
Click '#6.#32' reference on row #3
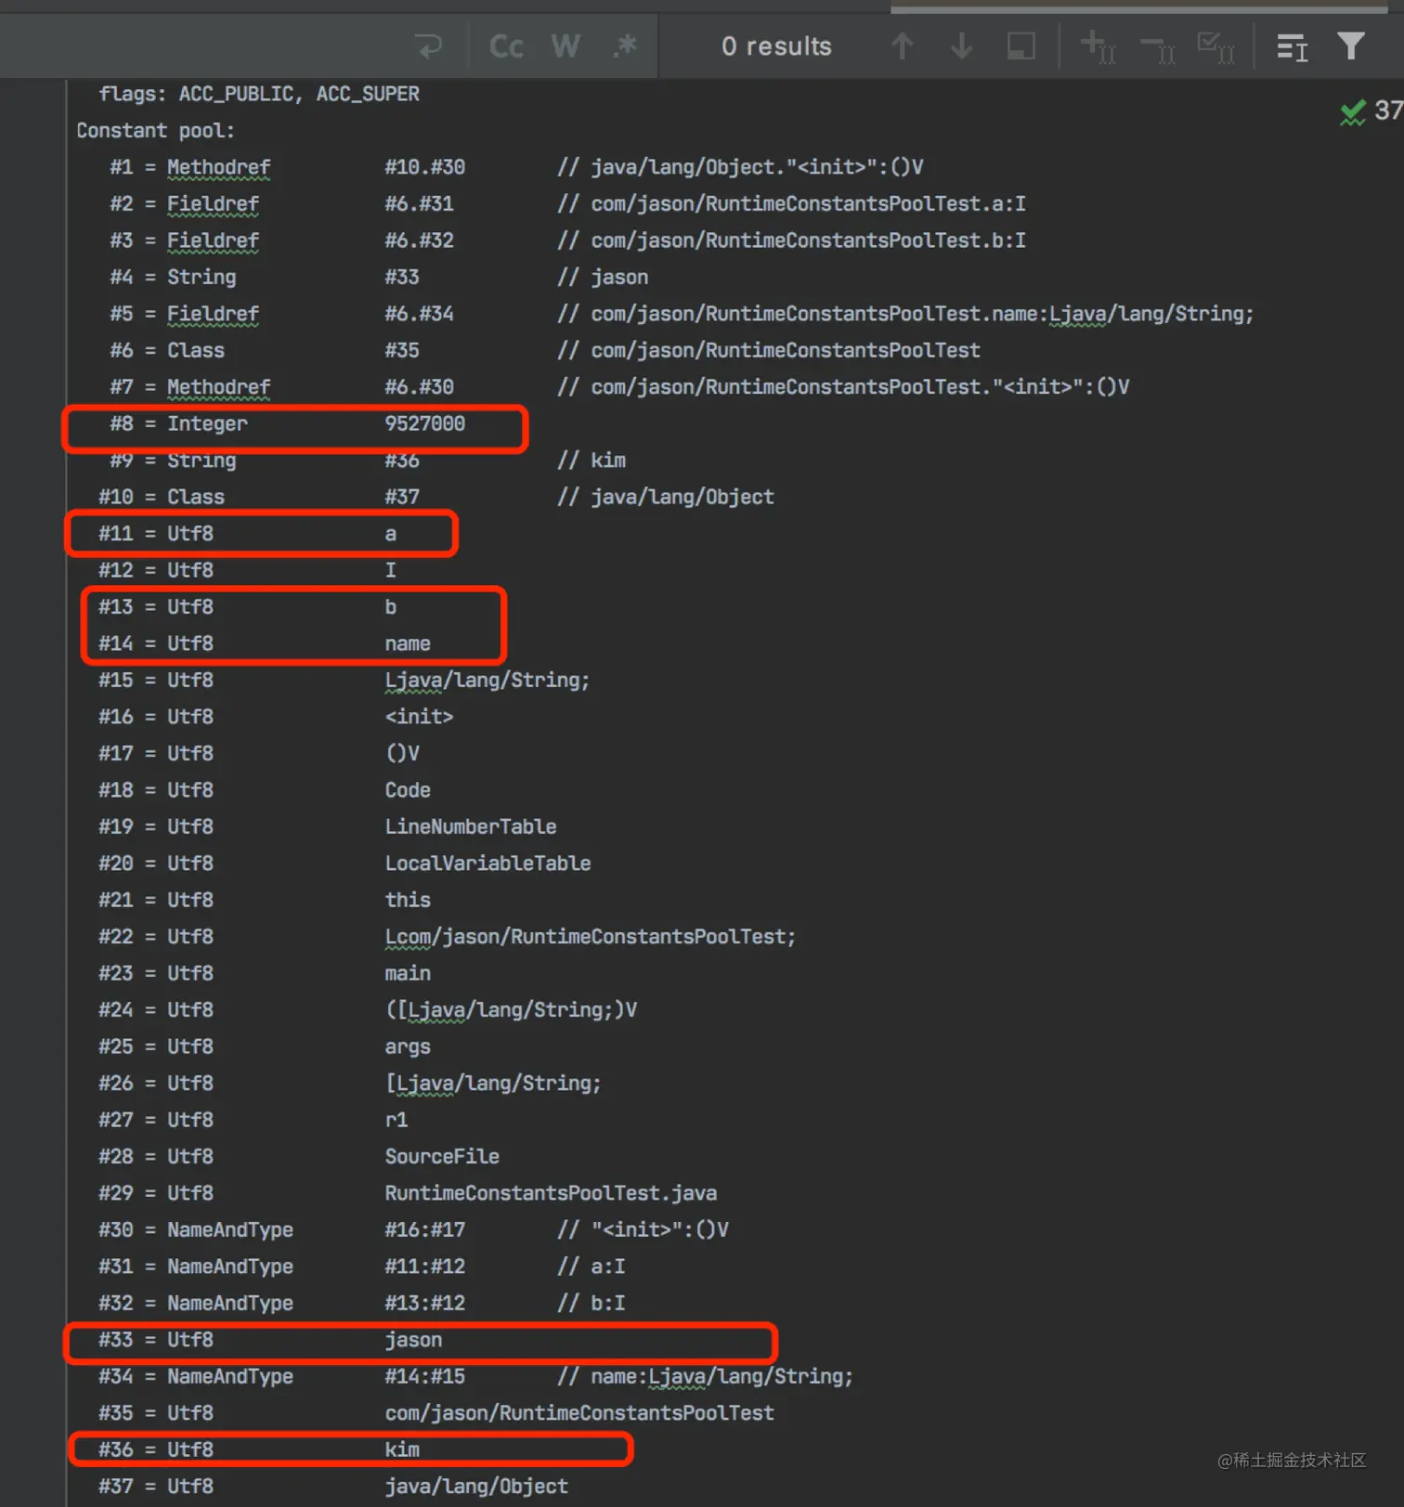(420, 240)
